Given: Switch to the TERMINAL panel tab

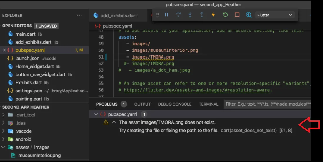Looking at the screenshot, I should point(208,104).
